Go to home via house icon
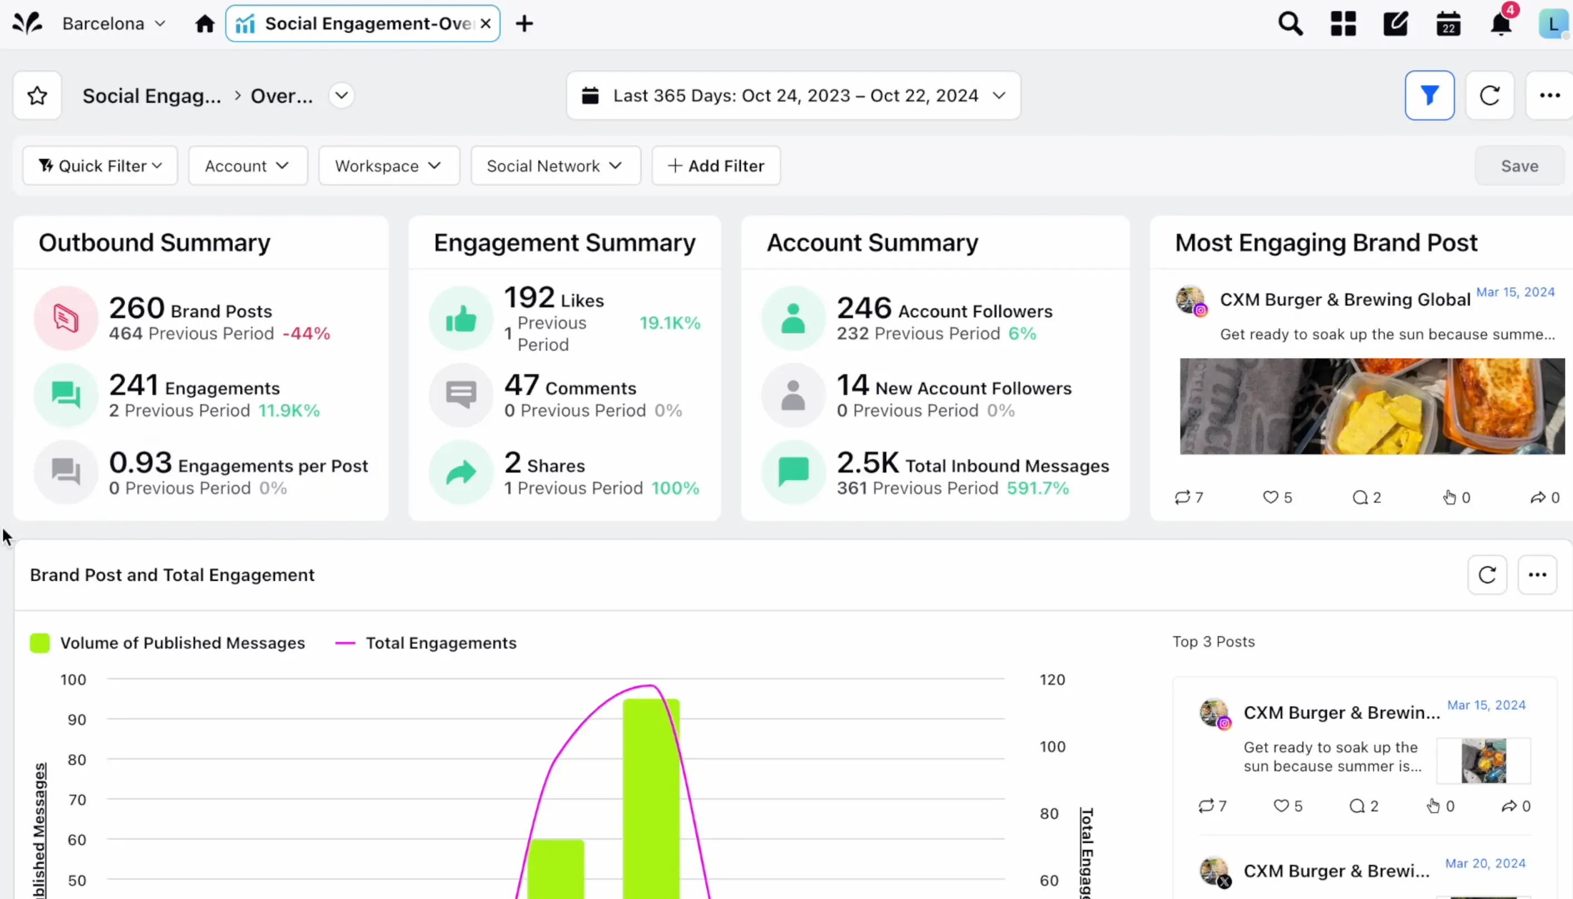The height and width of the screenshot is (899, 1573). pyautogui.click(x=204, y=24)
